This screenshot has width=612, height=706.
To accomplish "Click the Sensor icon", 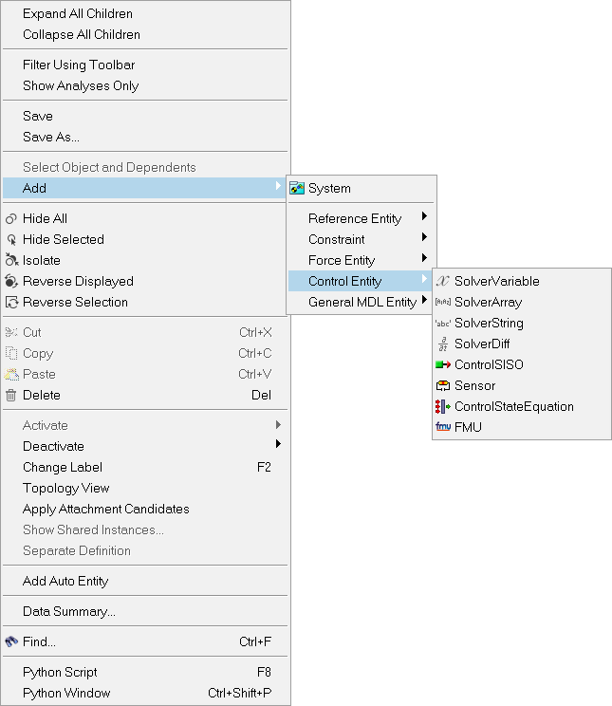I will coord(442,385).
